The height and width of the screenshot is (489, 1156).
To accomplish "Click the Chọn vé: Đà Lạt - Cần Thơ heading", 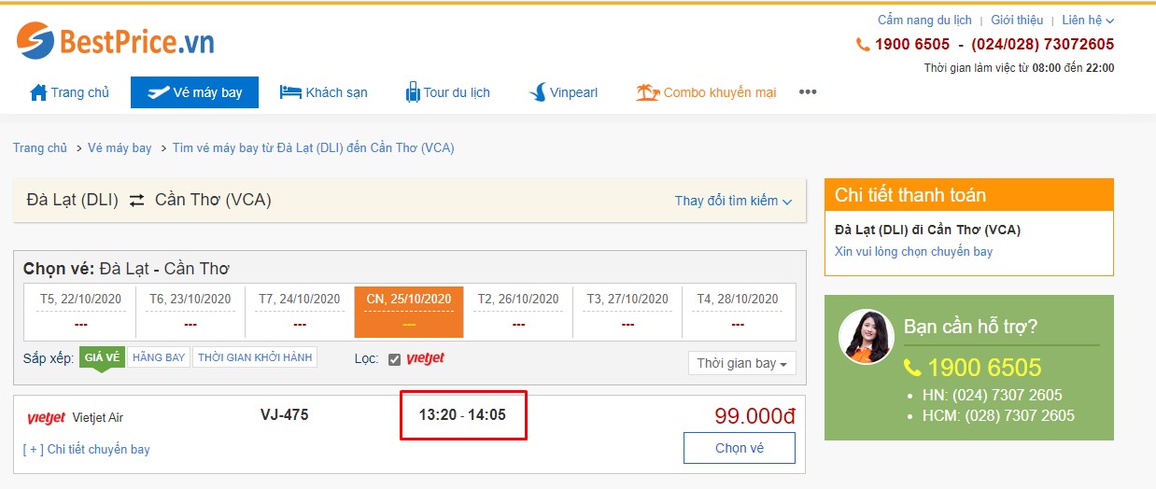I will pos(126,269).
